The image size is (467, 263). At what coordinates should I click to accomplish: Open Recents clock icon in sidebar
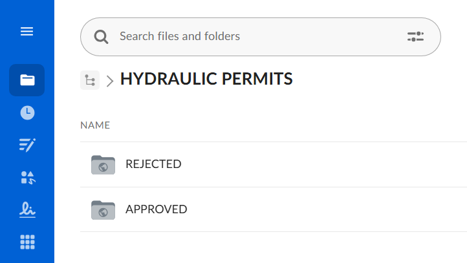27,112
